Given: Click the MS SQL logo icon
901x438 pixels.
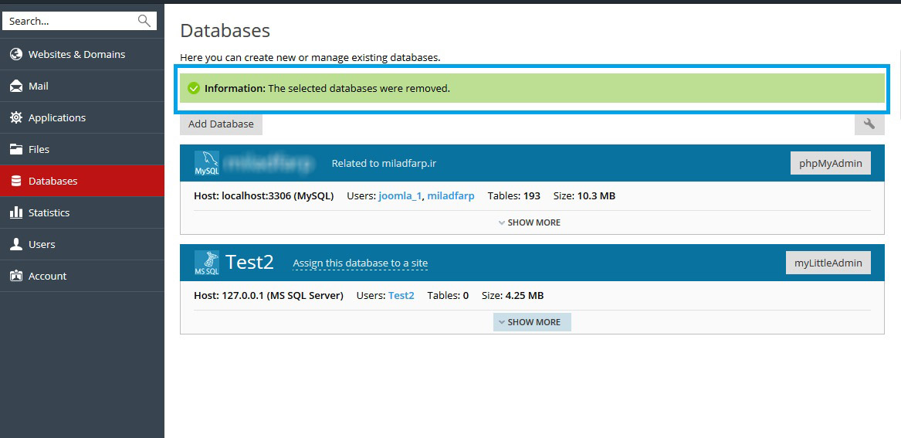Looking at the screenshot, I should [207, 263].
